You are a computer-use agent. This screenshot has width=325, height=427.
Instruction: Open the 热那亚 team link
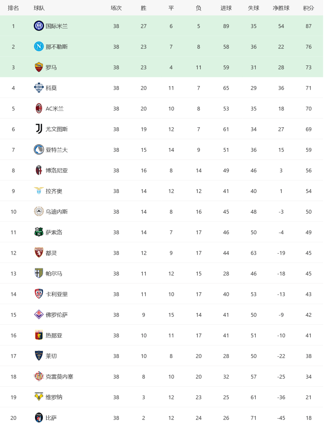[x=54, y=336]
